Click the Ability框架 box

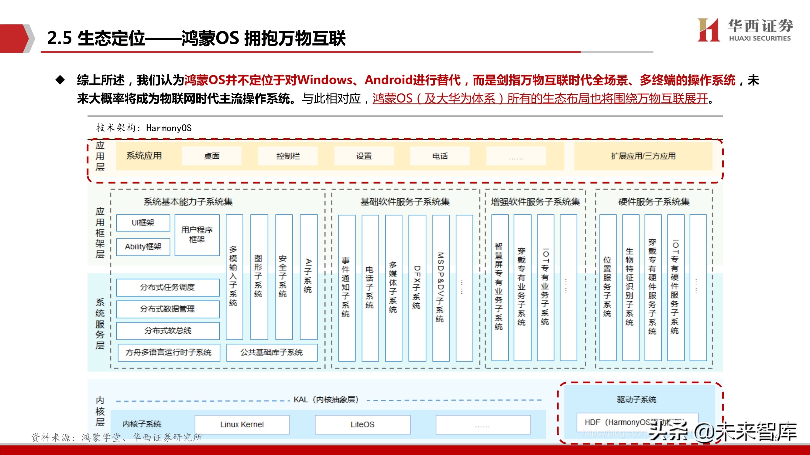coord(143,247)
